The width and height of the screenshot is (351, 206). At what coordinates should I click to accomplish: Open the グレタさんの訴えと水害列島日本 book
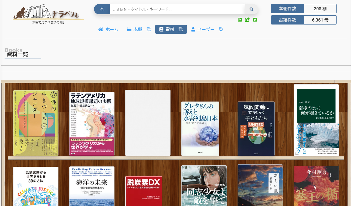pos(200,129)
